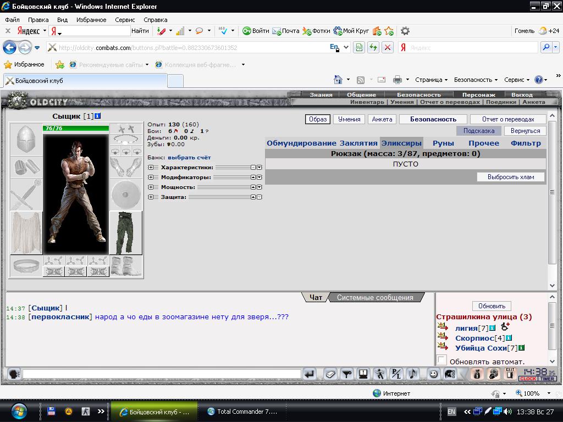This screenshot has width=563, height=422.
Task: Click the Отчет о переводах button
Action: click(508, 119)
